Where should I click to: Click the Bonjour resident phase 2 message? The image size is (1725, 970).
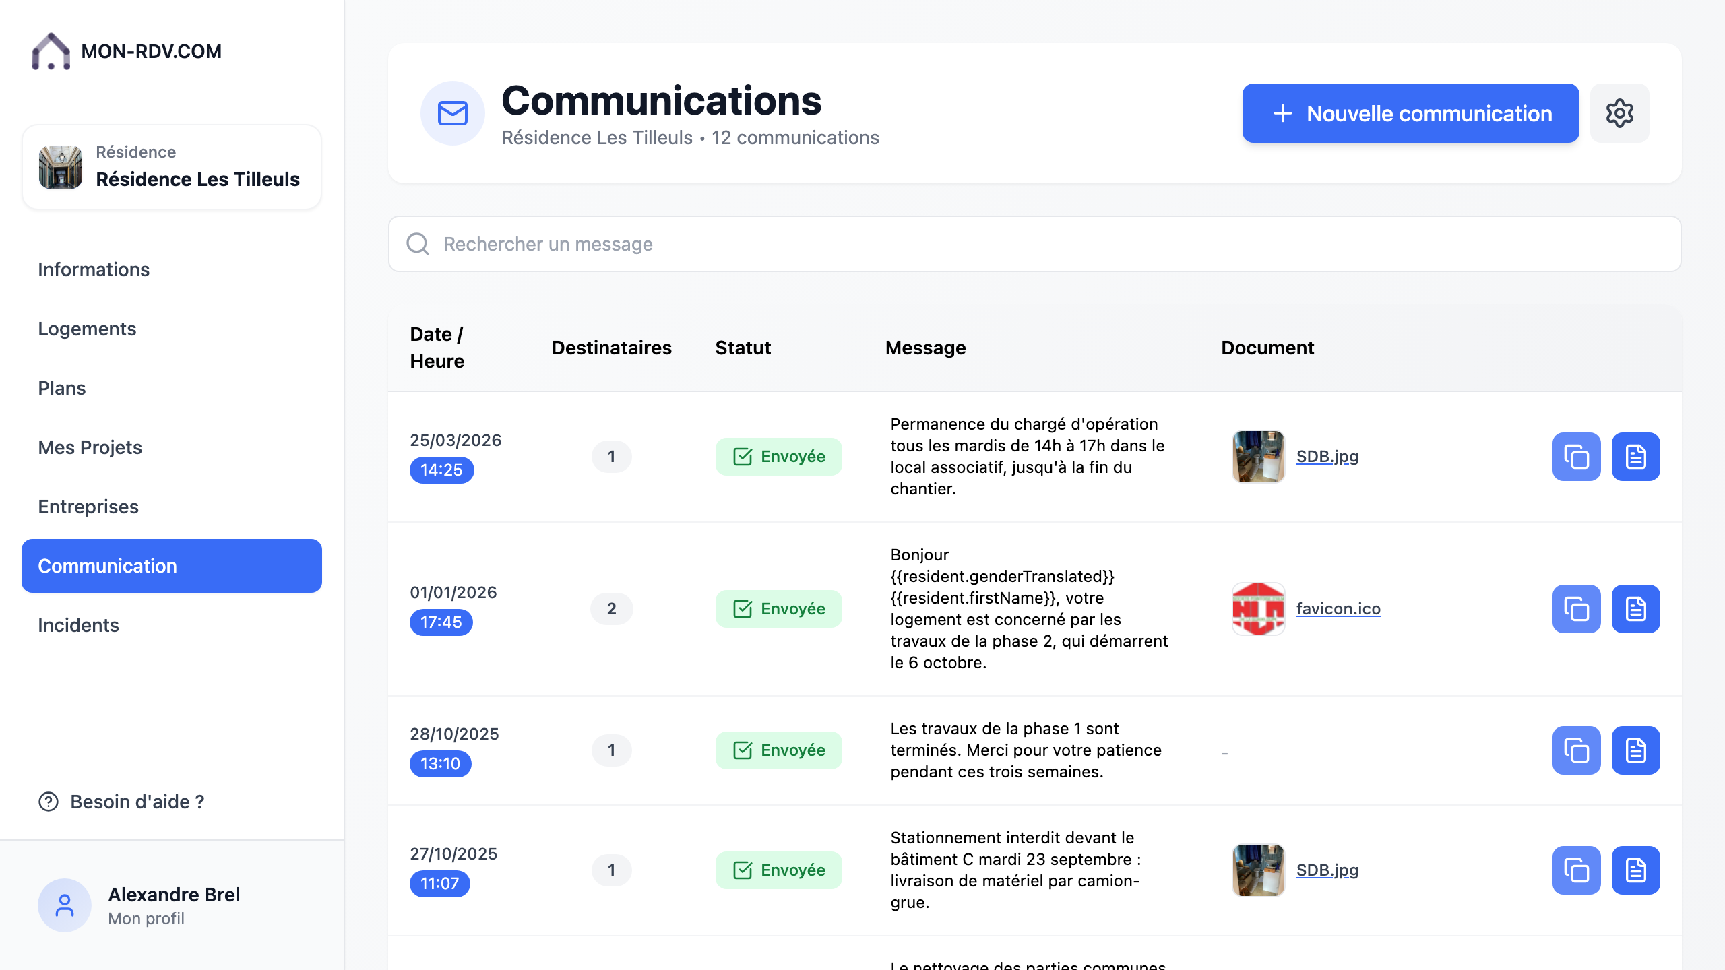tap(1029, 609)
